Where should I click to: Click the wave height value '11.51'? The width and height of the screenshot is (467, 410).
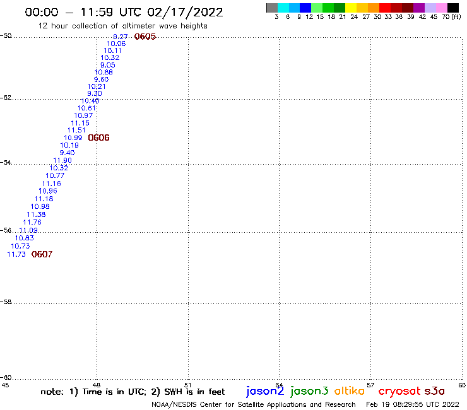click(76, 130)
